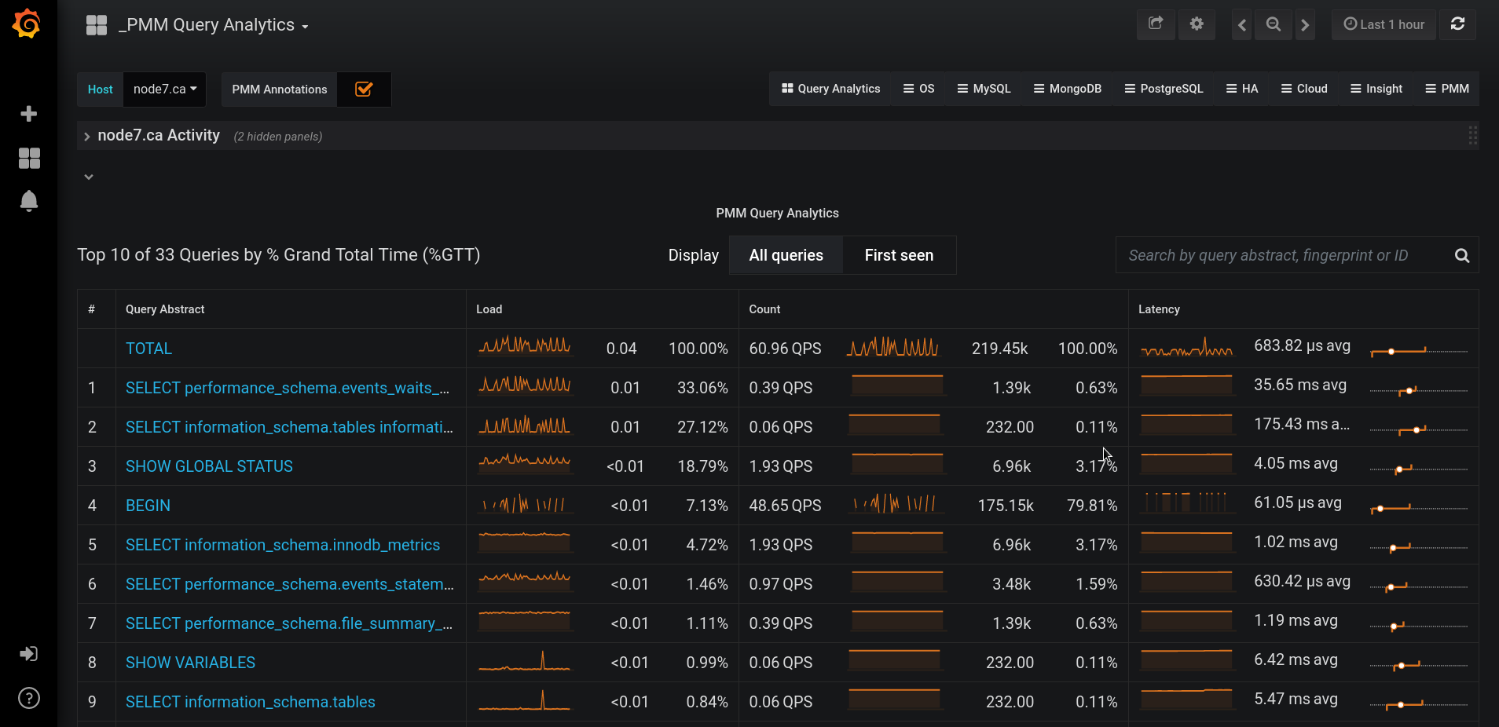
Task: Click the Sign in arrow icon
Action: tap(29, 654)
